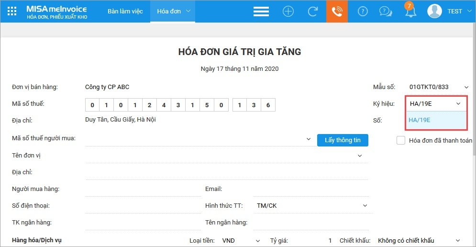Select HA/19E option from list
476x247 pixels.
click(x=436, y=120)
